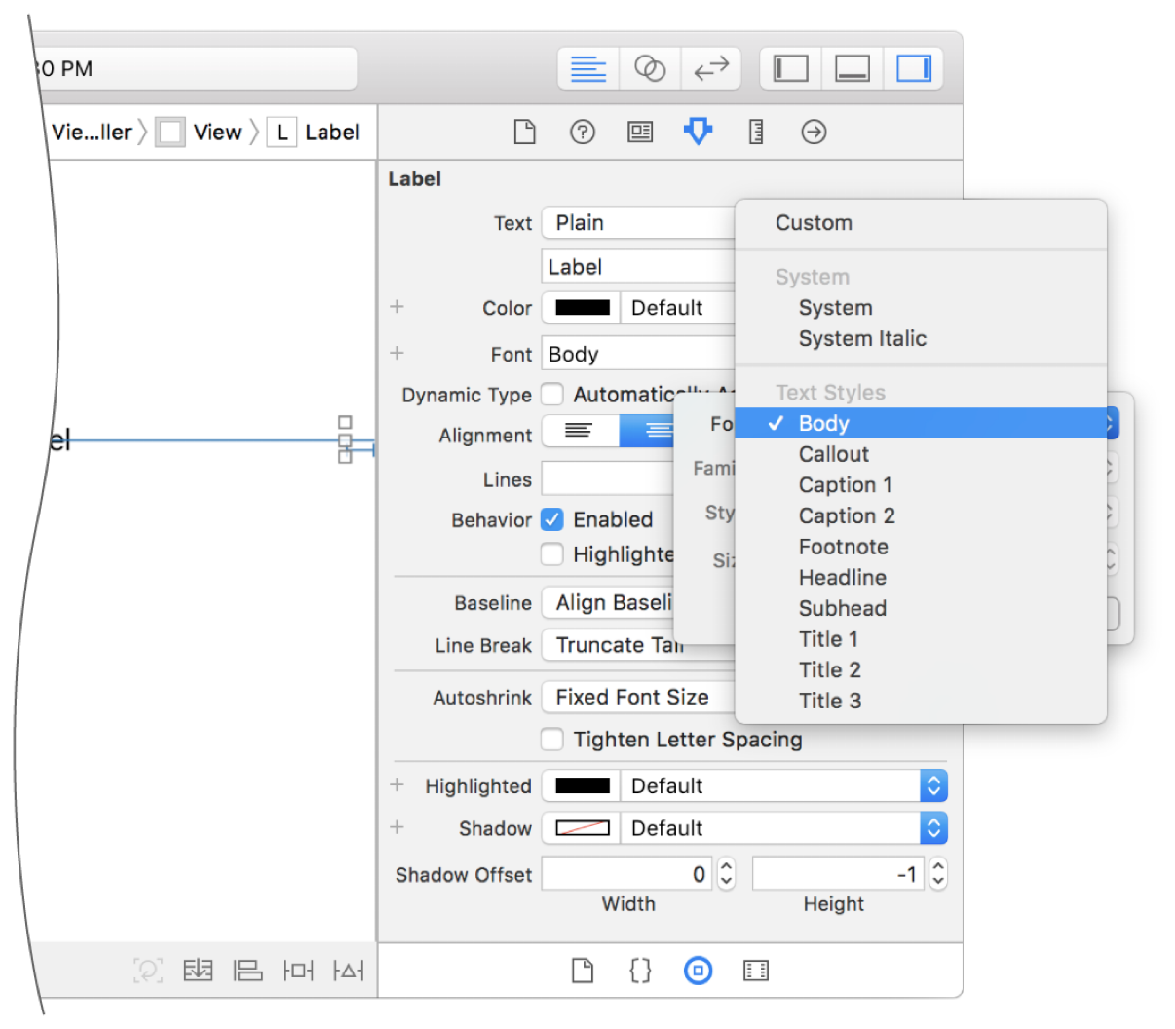
Task: Click the Shadow Offset Width stepper
Action: click(726, 874)
